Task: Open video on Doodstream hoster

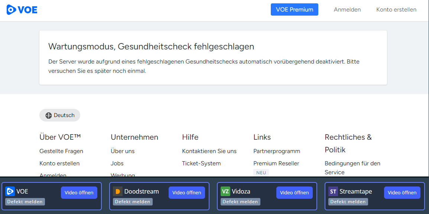Action: click(x=186, y=193)
